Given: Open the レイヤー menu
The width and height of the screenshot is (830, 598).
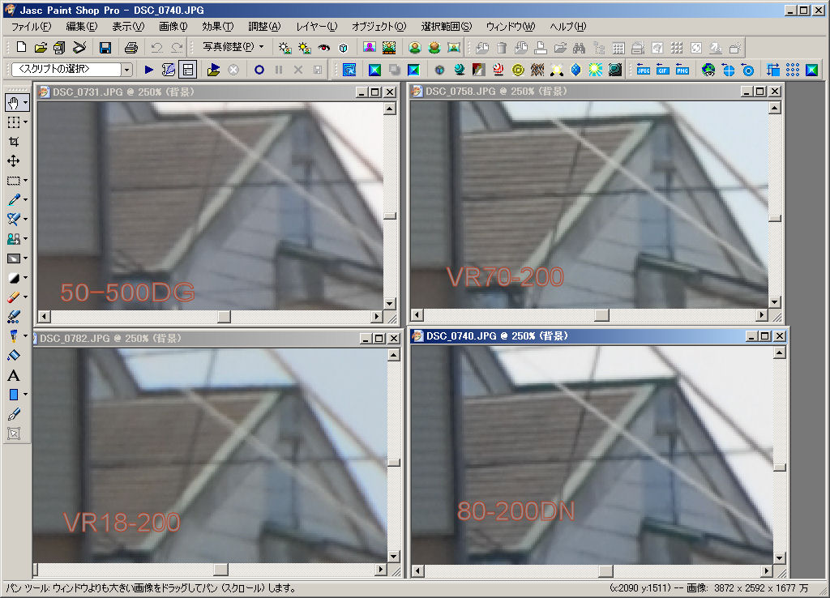Looking at the screenshot, I should pos(317,27).
